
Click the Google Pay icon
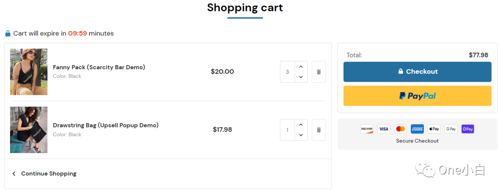click(451, 129)
